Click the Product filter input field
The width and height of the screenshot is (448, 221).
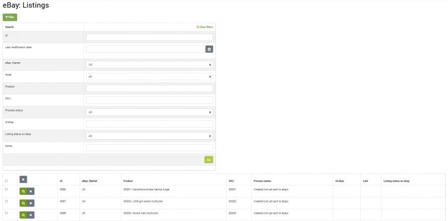pos(150,88)
